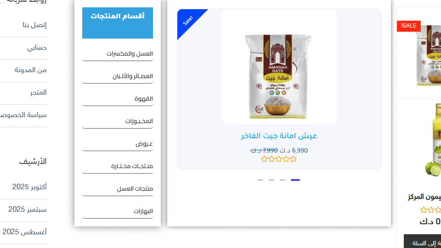This screenshot has width=441, height=248.
Task: Open the العسل والمكسرات category
Action: pyautogui.click(x=130, y=54)
